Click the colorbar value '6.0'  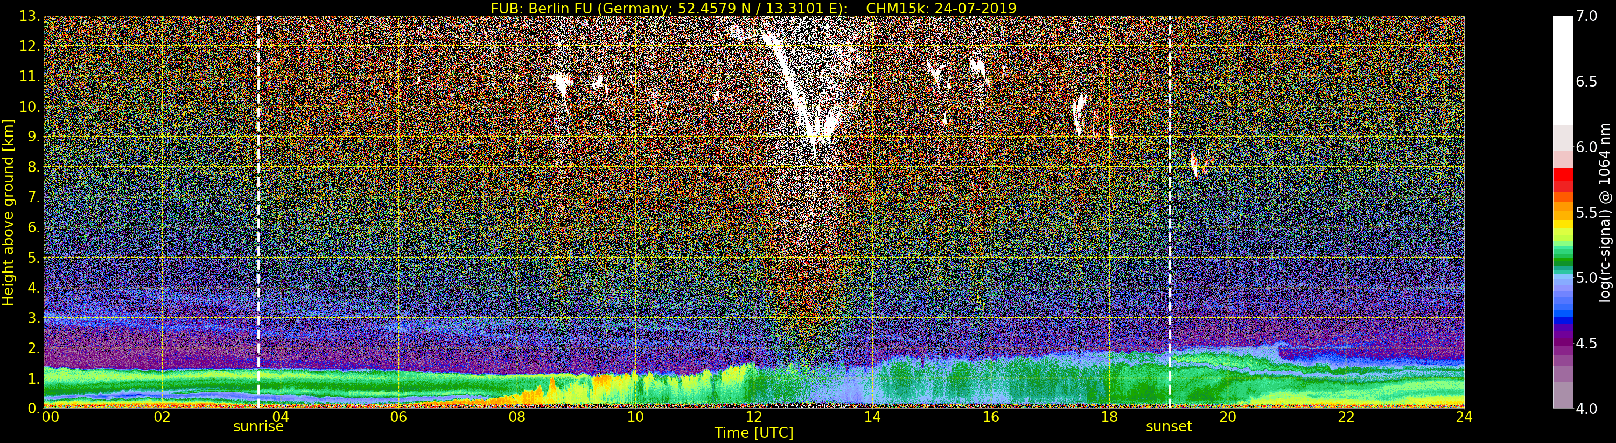coord(1586,147)
